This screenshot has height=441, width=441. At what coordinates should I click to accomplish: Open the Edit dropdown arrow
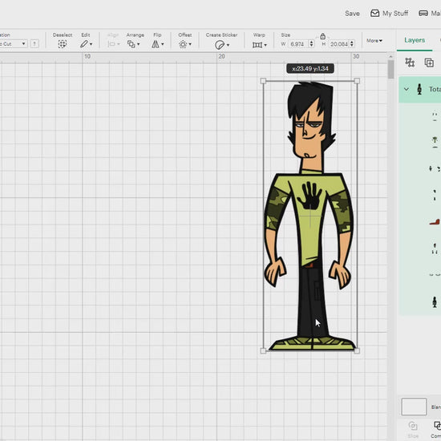click(91, 44)
